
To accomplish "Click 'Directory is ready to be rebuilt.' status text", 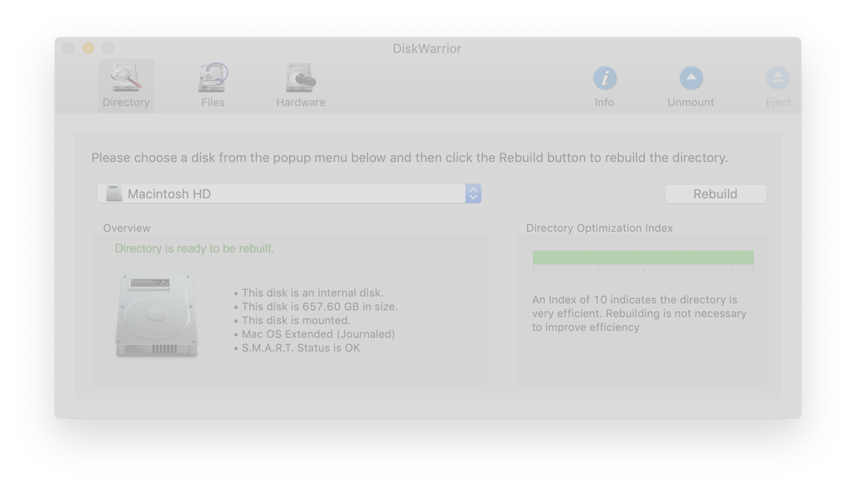I will (194, 248).
